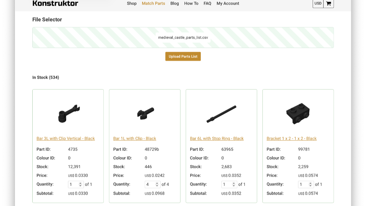Image resolution: width=366 pixels, height=206 pixels.
Task: Click part ID value 63965
Action: [x=228, y=149]
